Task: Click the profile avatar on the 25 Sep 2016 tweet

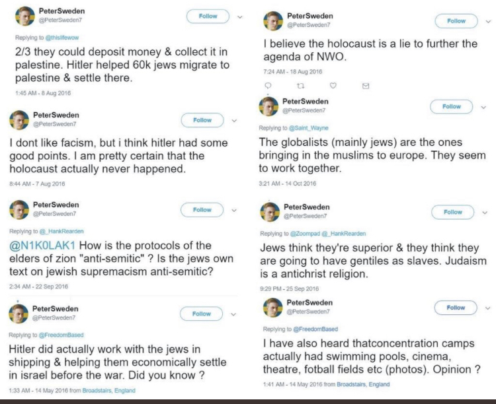Action: [270, 213]
